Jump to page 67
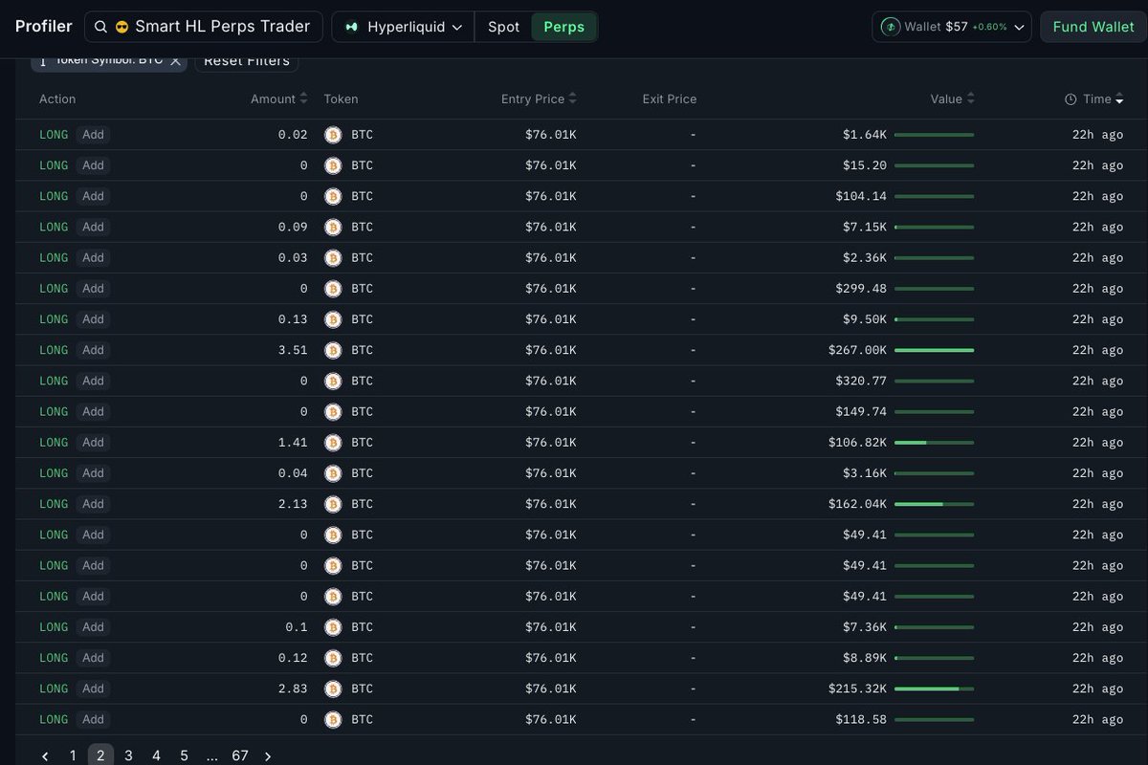1148x765 pixels. (x=240, y=755)
